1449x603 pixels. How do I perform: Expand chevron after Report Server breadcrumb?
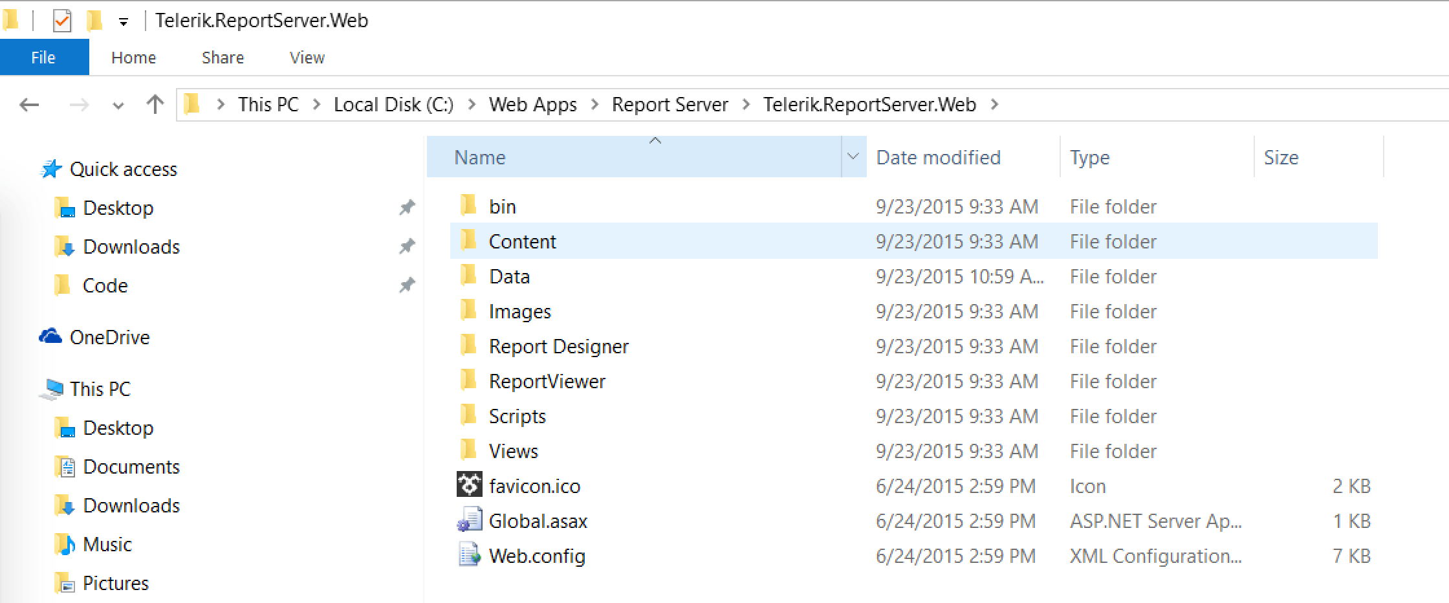[746, 104]
